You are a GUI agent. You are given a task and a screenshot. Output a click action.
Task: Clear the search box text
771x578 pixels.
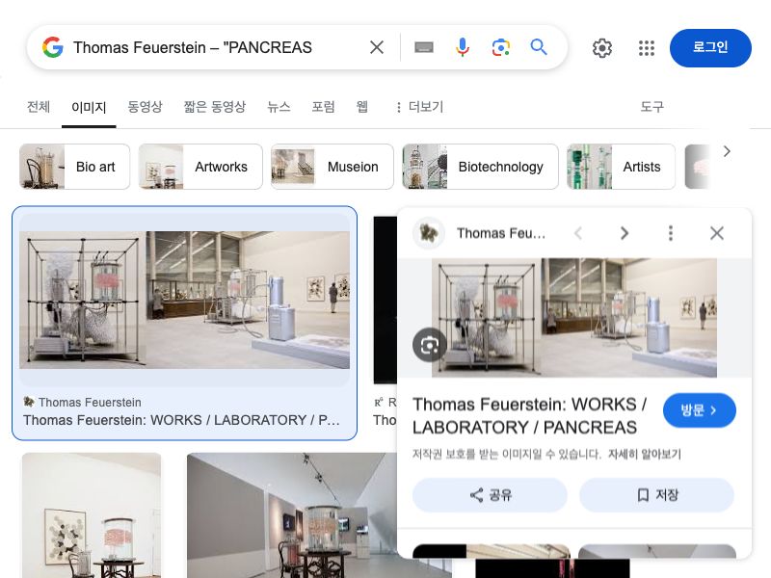377,47
